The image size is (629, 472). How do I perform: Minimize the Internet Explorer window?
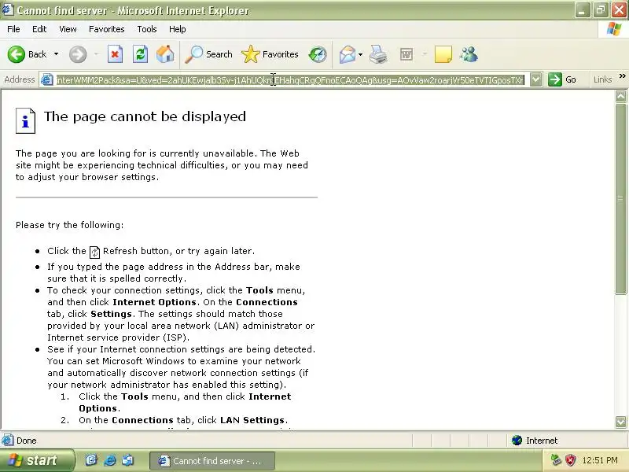(x=582, y=10)
